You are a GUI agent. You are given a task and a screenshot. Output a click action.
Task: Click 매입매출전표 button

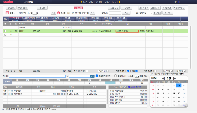tap(23, 8)
